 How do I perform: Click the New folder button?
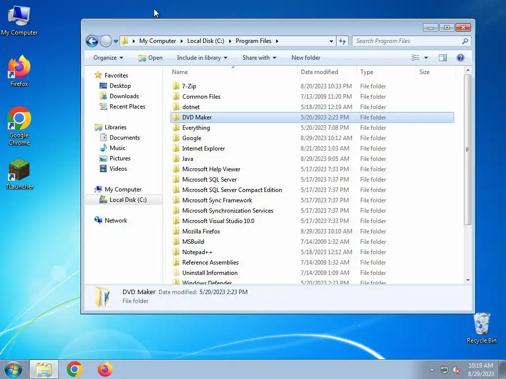tap(306, 58)
